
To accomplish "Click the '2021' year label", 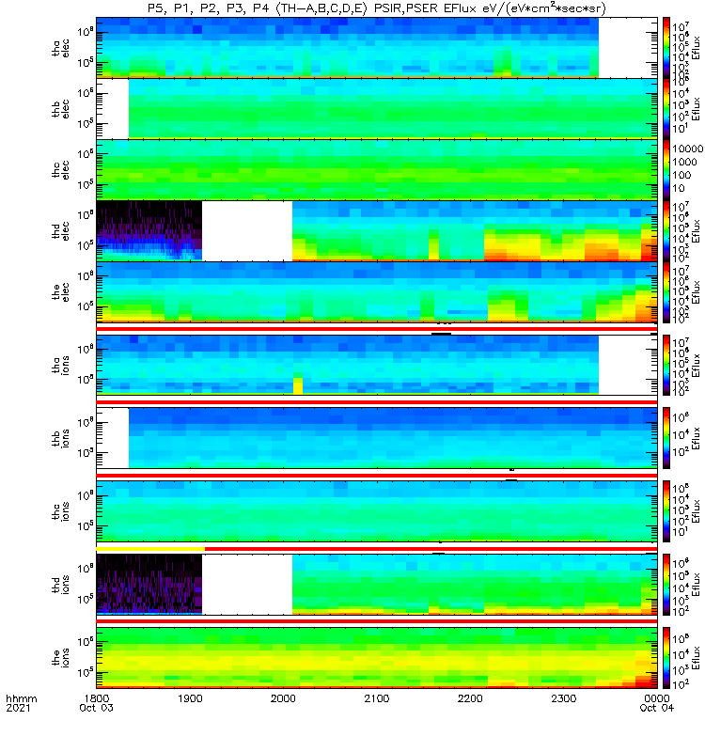I will coord(18,708).
